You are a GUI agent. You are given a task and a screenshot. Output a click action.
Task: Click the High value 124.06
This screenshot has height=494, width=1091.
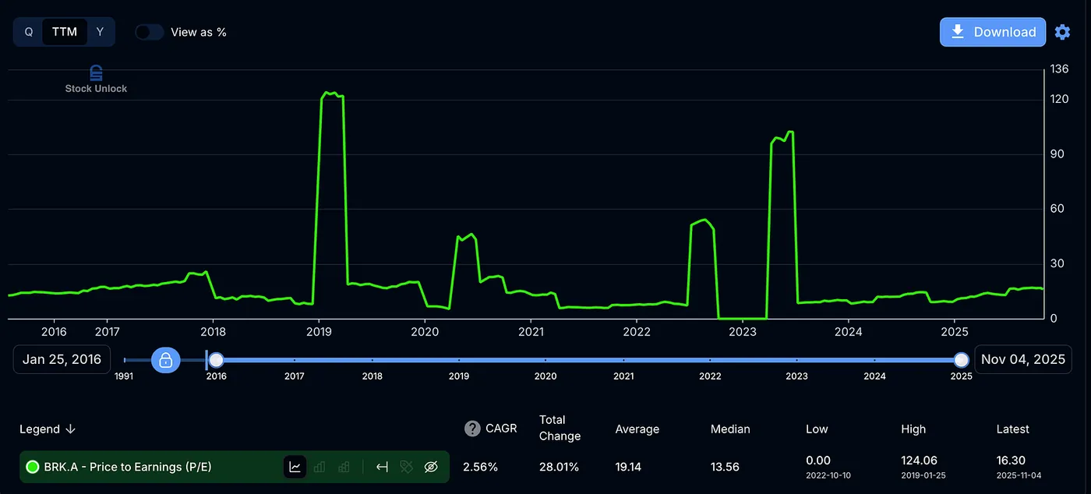coord(920,461)
